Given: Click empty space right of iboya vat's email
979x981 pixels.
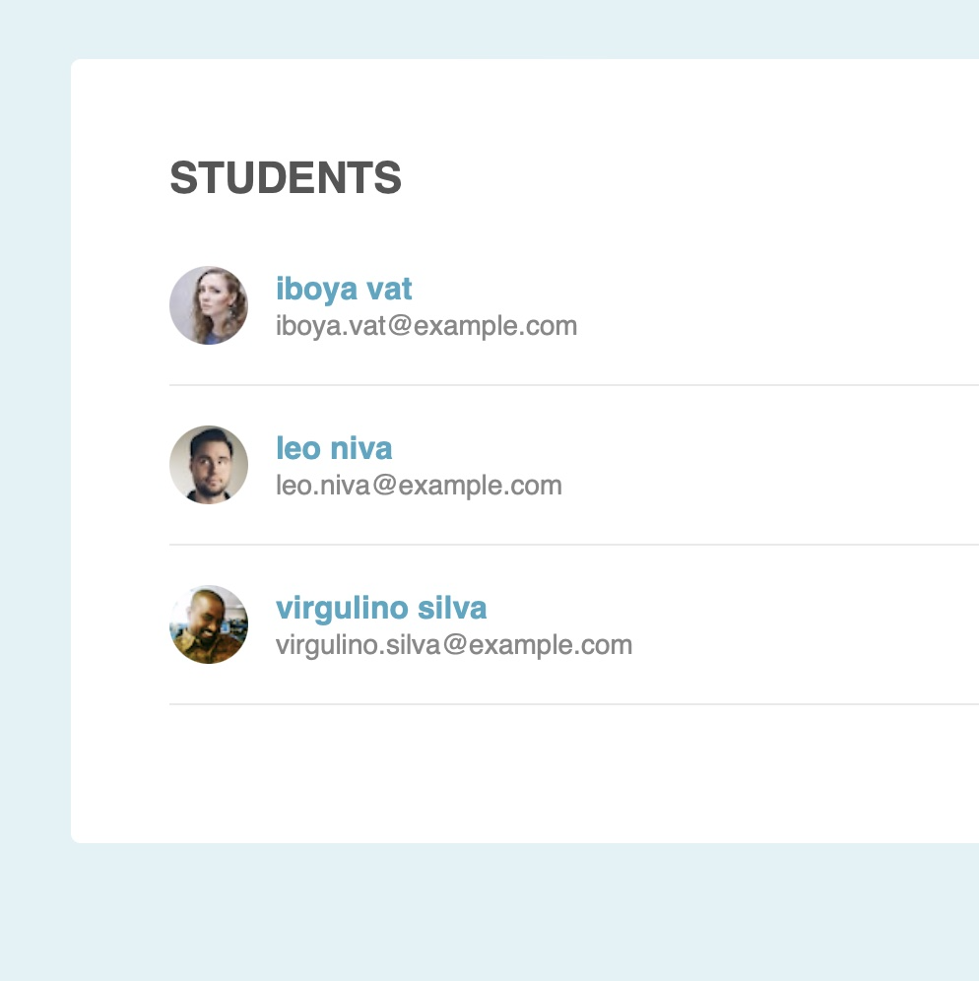Looking at the screenshot, I should point(768,326).
